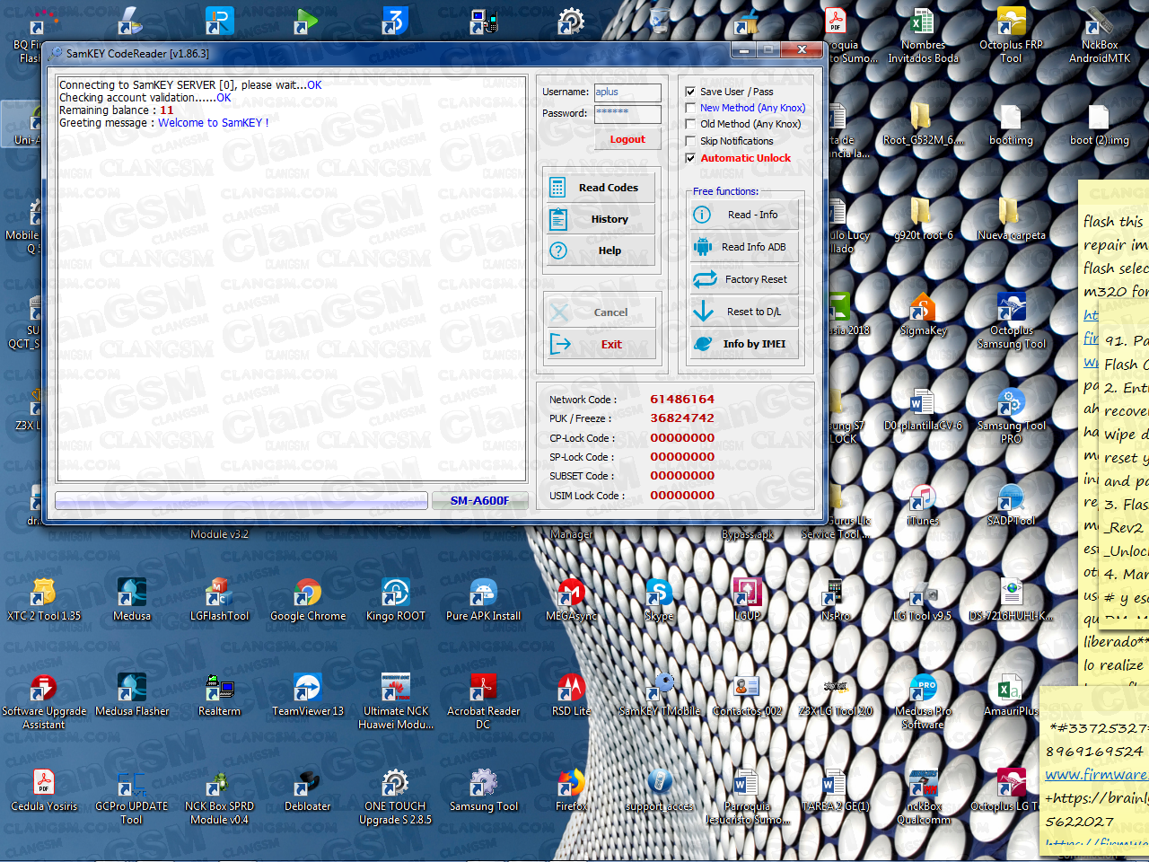This screenshot has height=862, width=1149.
Task: Launch Skype desktop icon
Action: 659,600
